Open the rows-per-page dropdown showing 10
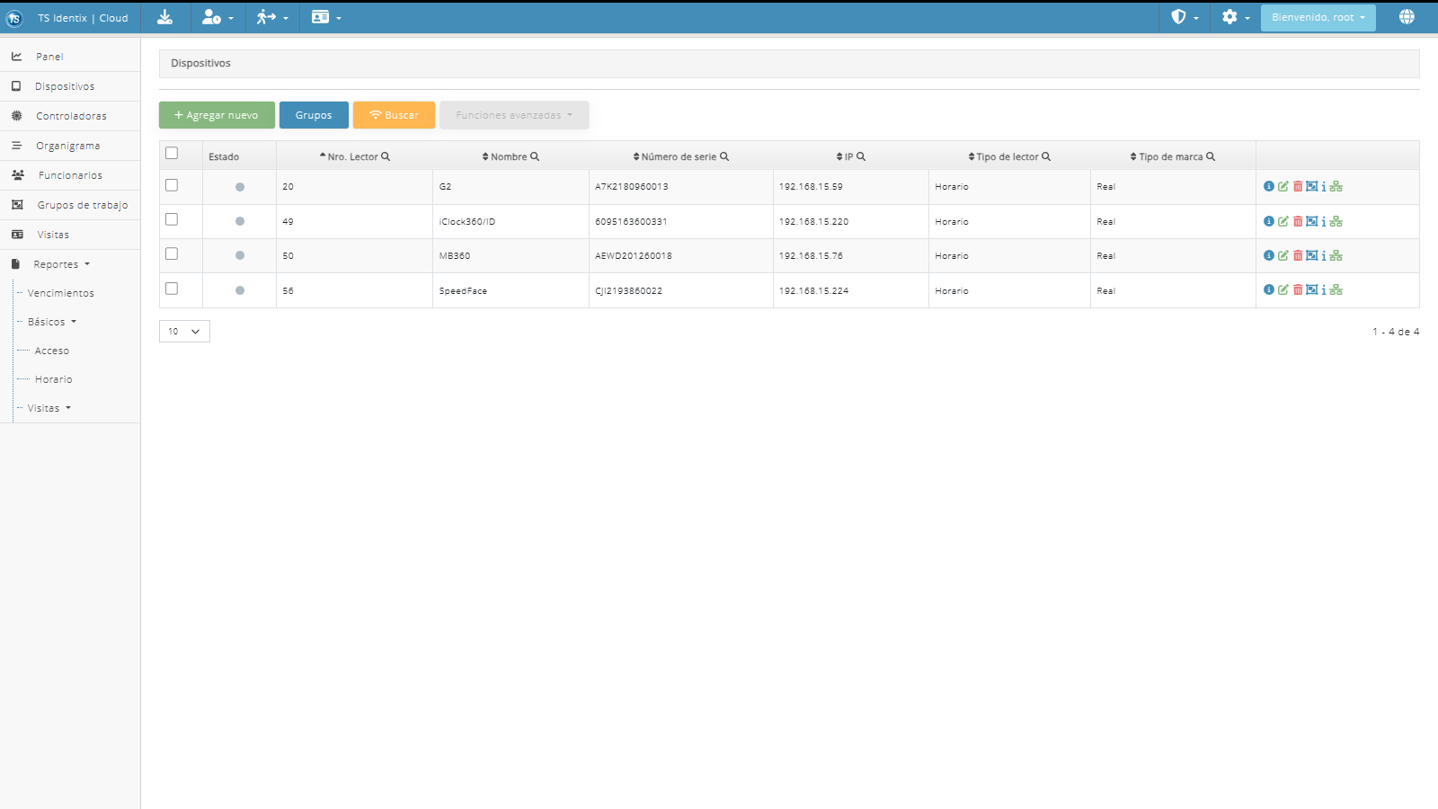The width and height of the screenshot is (1438, 809). click(x=184, y=331)
